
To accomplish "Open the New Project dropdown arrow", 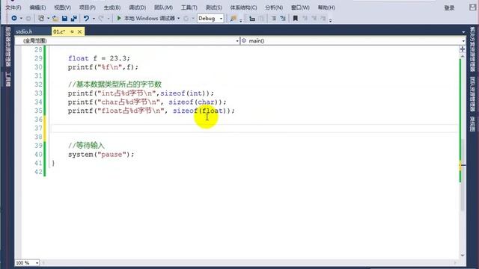I will [48, 19].
